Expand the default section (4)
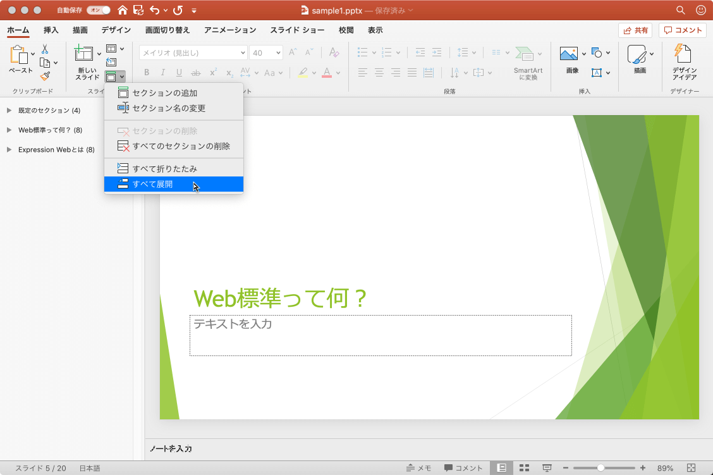Viewport: 713px width, 475px height. (x=9, y=110)
